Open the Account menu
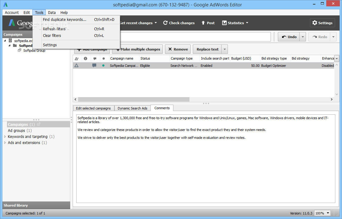 [12, 12]
